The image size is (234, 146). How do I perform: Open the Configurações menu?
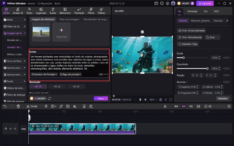click(x=45, y=4)
